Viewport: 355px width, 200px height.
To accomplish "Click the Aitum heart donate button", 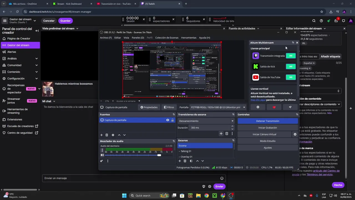I will click(x=274, y=107).
